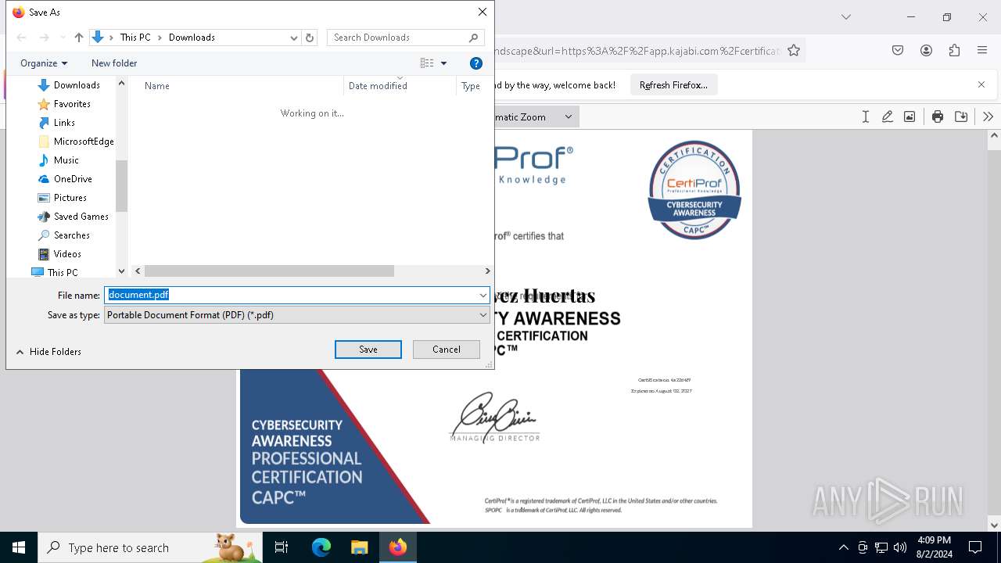Click the Refresh button in the address bar
The height and width of the screenshot is (563, 1001).
click(310, 38)
